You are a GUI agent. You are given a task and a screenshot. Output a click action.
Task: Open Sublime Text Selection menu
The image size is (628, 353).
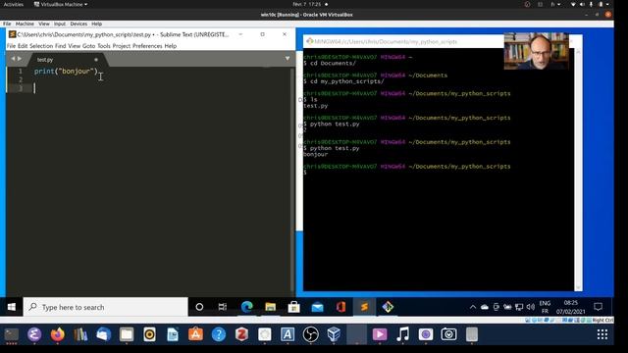click(41, 46)
